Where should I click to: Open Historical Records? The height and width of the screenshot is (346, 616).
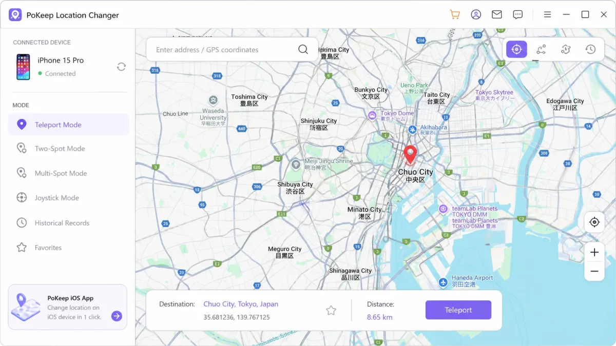[x=69, y=223]
